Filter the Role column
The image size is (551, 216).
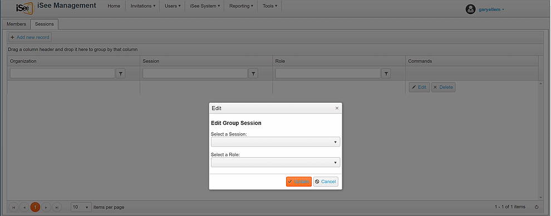[386, 73]
